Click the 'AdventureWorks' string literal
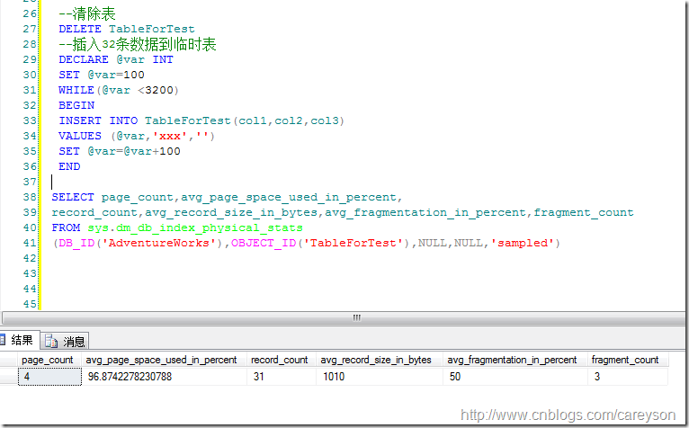This screenshot has height=428, width=689. 159,243
